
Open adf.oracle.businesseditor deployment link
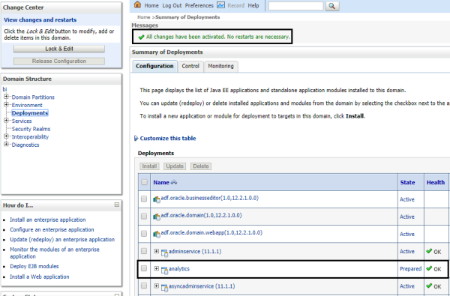point(210,198)
